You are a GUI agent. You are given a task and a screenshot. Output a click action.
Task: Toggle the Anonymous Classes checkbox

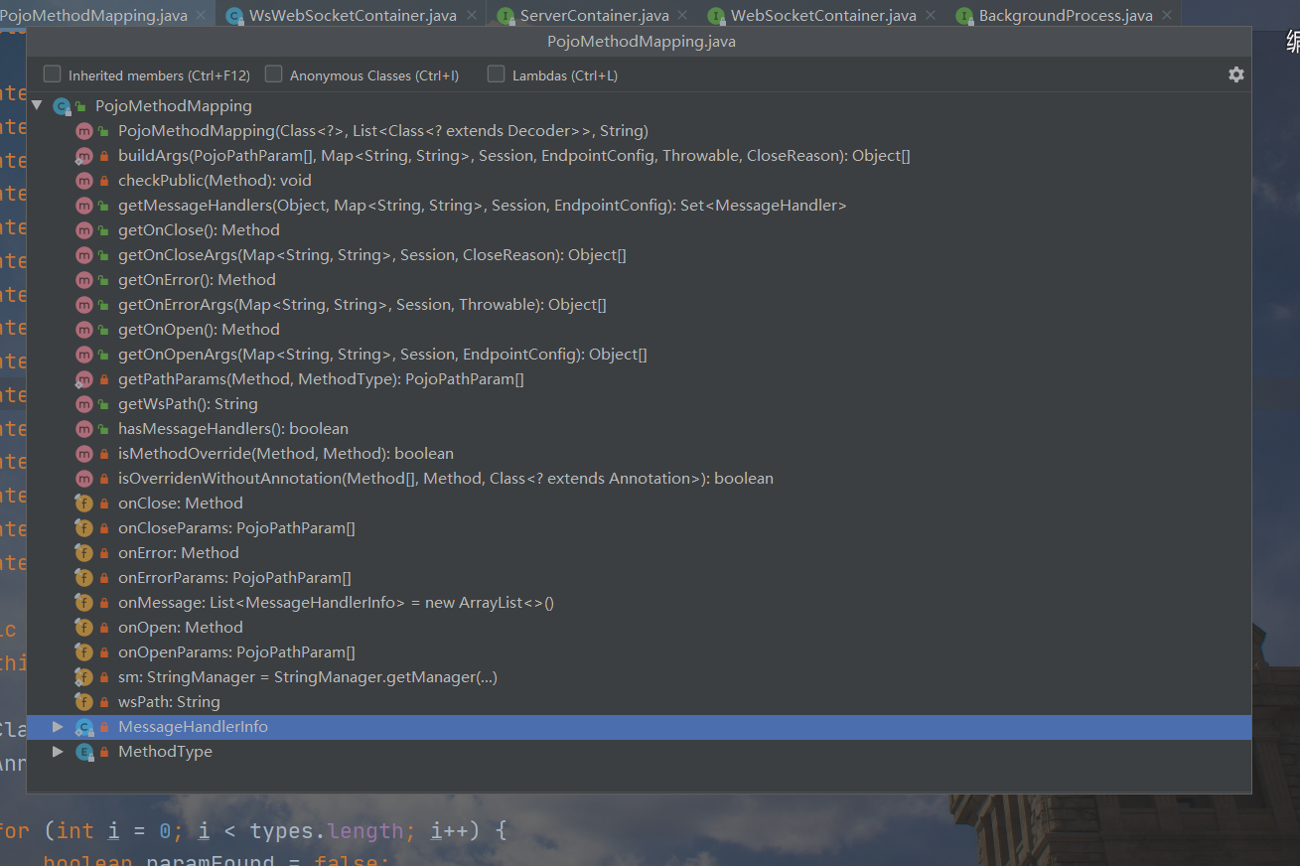pos(274,74)
